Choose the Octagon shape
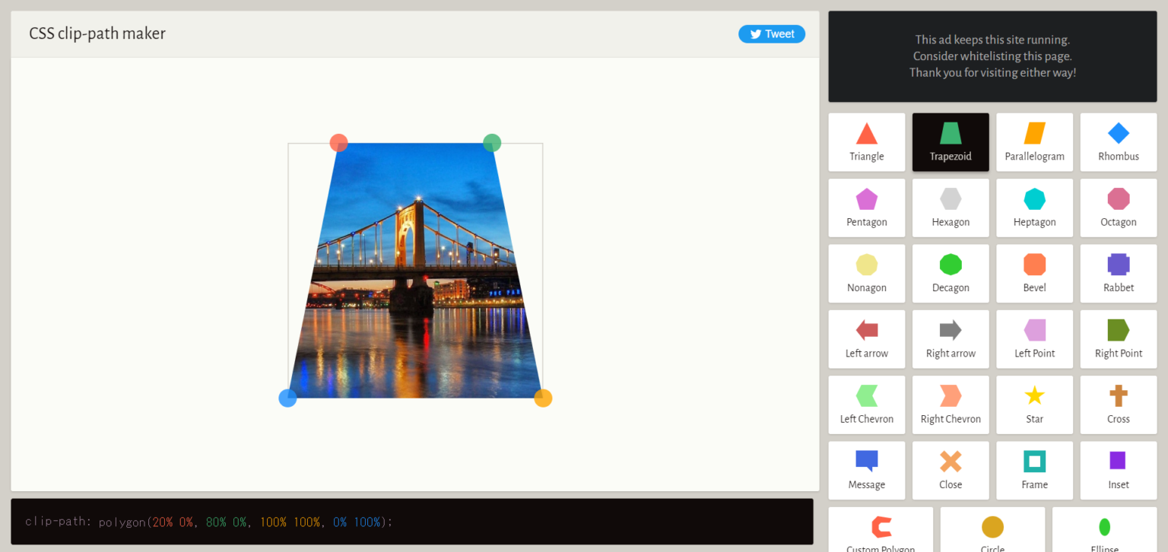 [x=1118, y=208]
